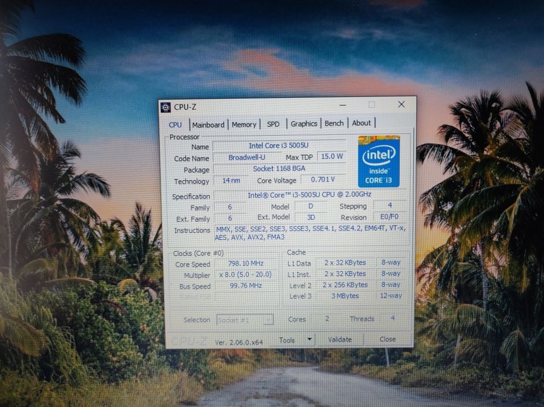This screenshot has height=407, width=544.
Task: Click the version text Ver. 2.06.0.x64
Action: click(239, 342)
